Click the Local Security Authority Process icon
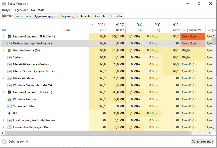This screenshot has width=217, height=148. click(10, 120)
